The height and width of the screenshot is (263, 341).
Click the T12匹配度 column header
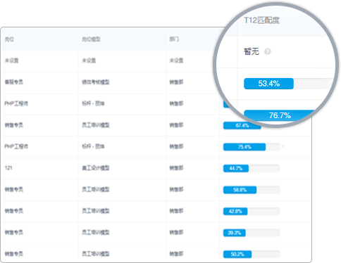[x=261, y=20]
